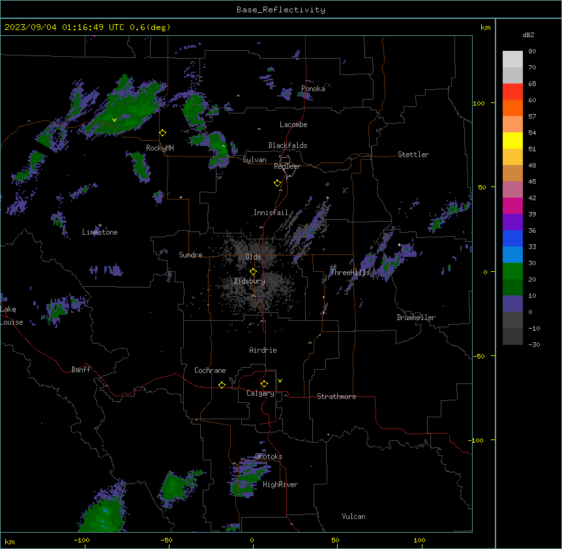Image resolution: width=562 pixels, height=549 pixels.
Task: Select the bright yellow swatch between 51 and 54
Action: click(512, 140)
